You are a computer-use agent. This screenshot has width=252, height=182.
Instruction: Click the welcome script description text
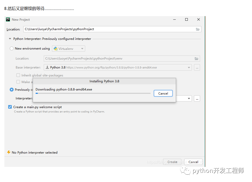click(x=59, y=111)
